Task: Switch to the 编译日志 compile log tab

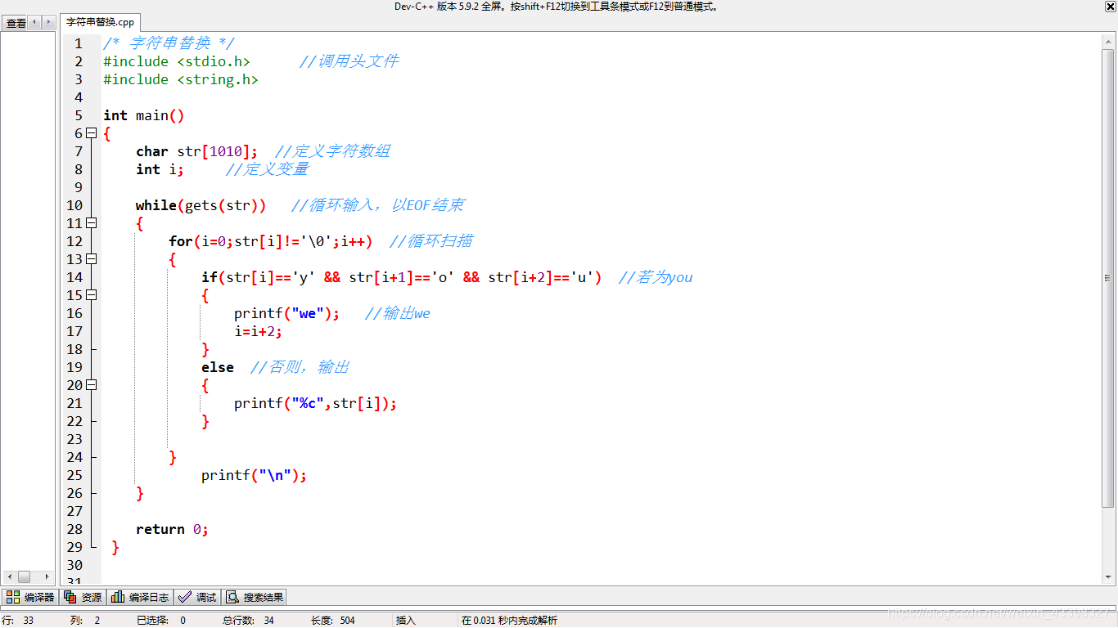Action: (141, 598)
